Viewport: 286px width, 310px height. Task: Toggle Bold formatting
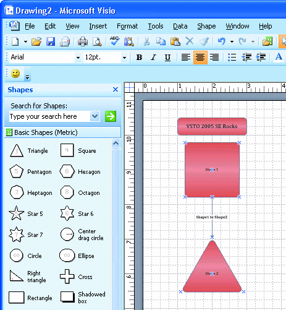(x=139, y=58)
